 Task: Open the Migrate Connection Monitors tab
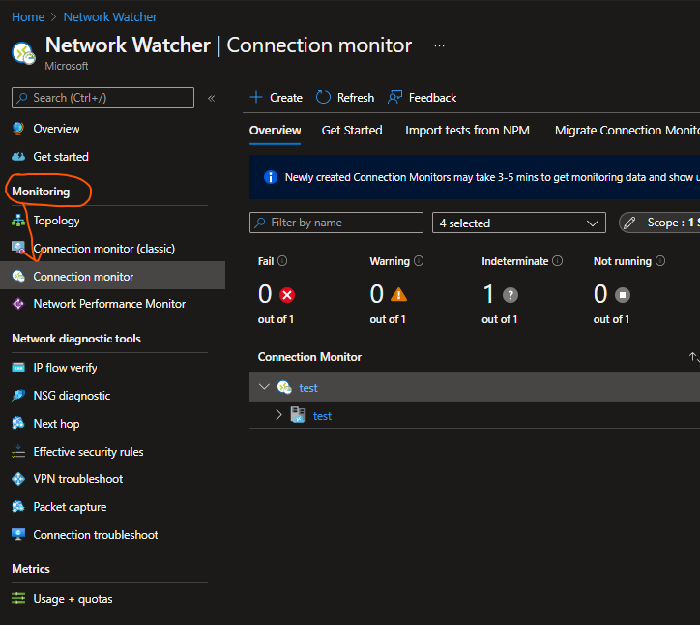click(627, 131)
